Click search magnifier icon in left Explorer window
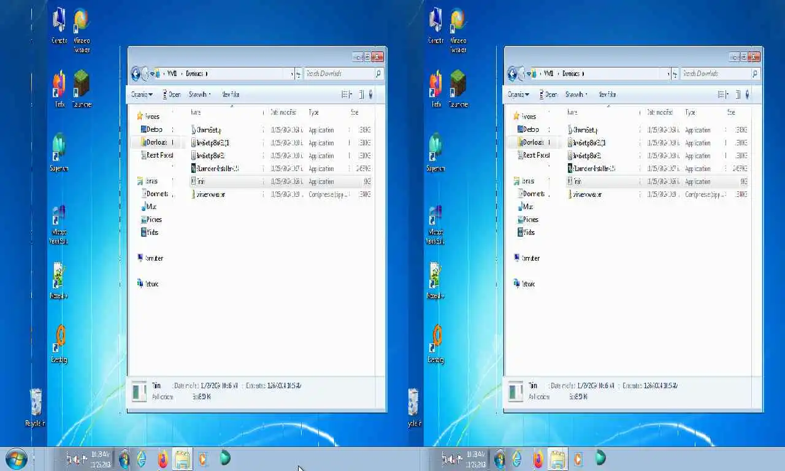This screenshot has height=471, width=785. 378,74
